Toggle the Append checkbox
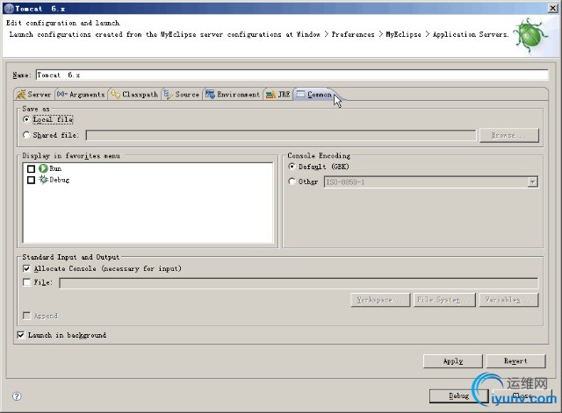Screen dimensions: 562x413 26,316
